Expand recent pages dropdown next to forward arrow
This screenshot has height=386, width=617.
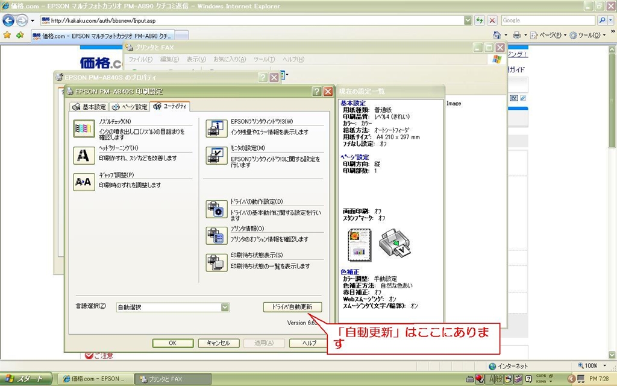pos(33,21)
